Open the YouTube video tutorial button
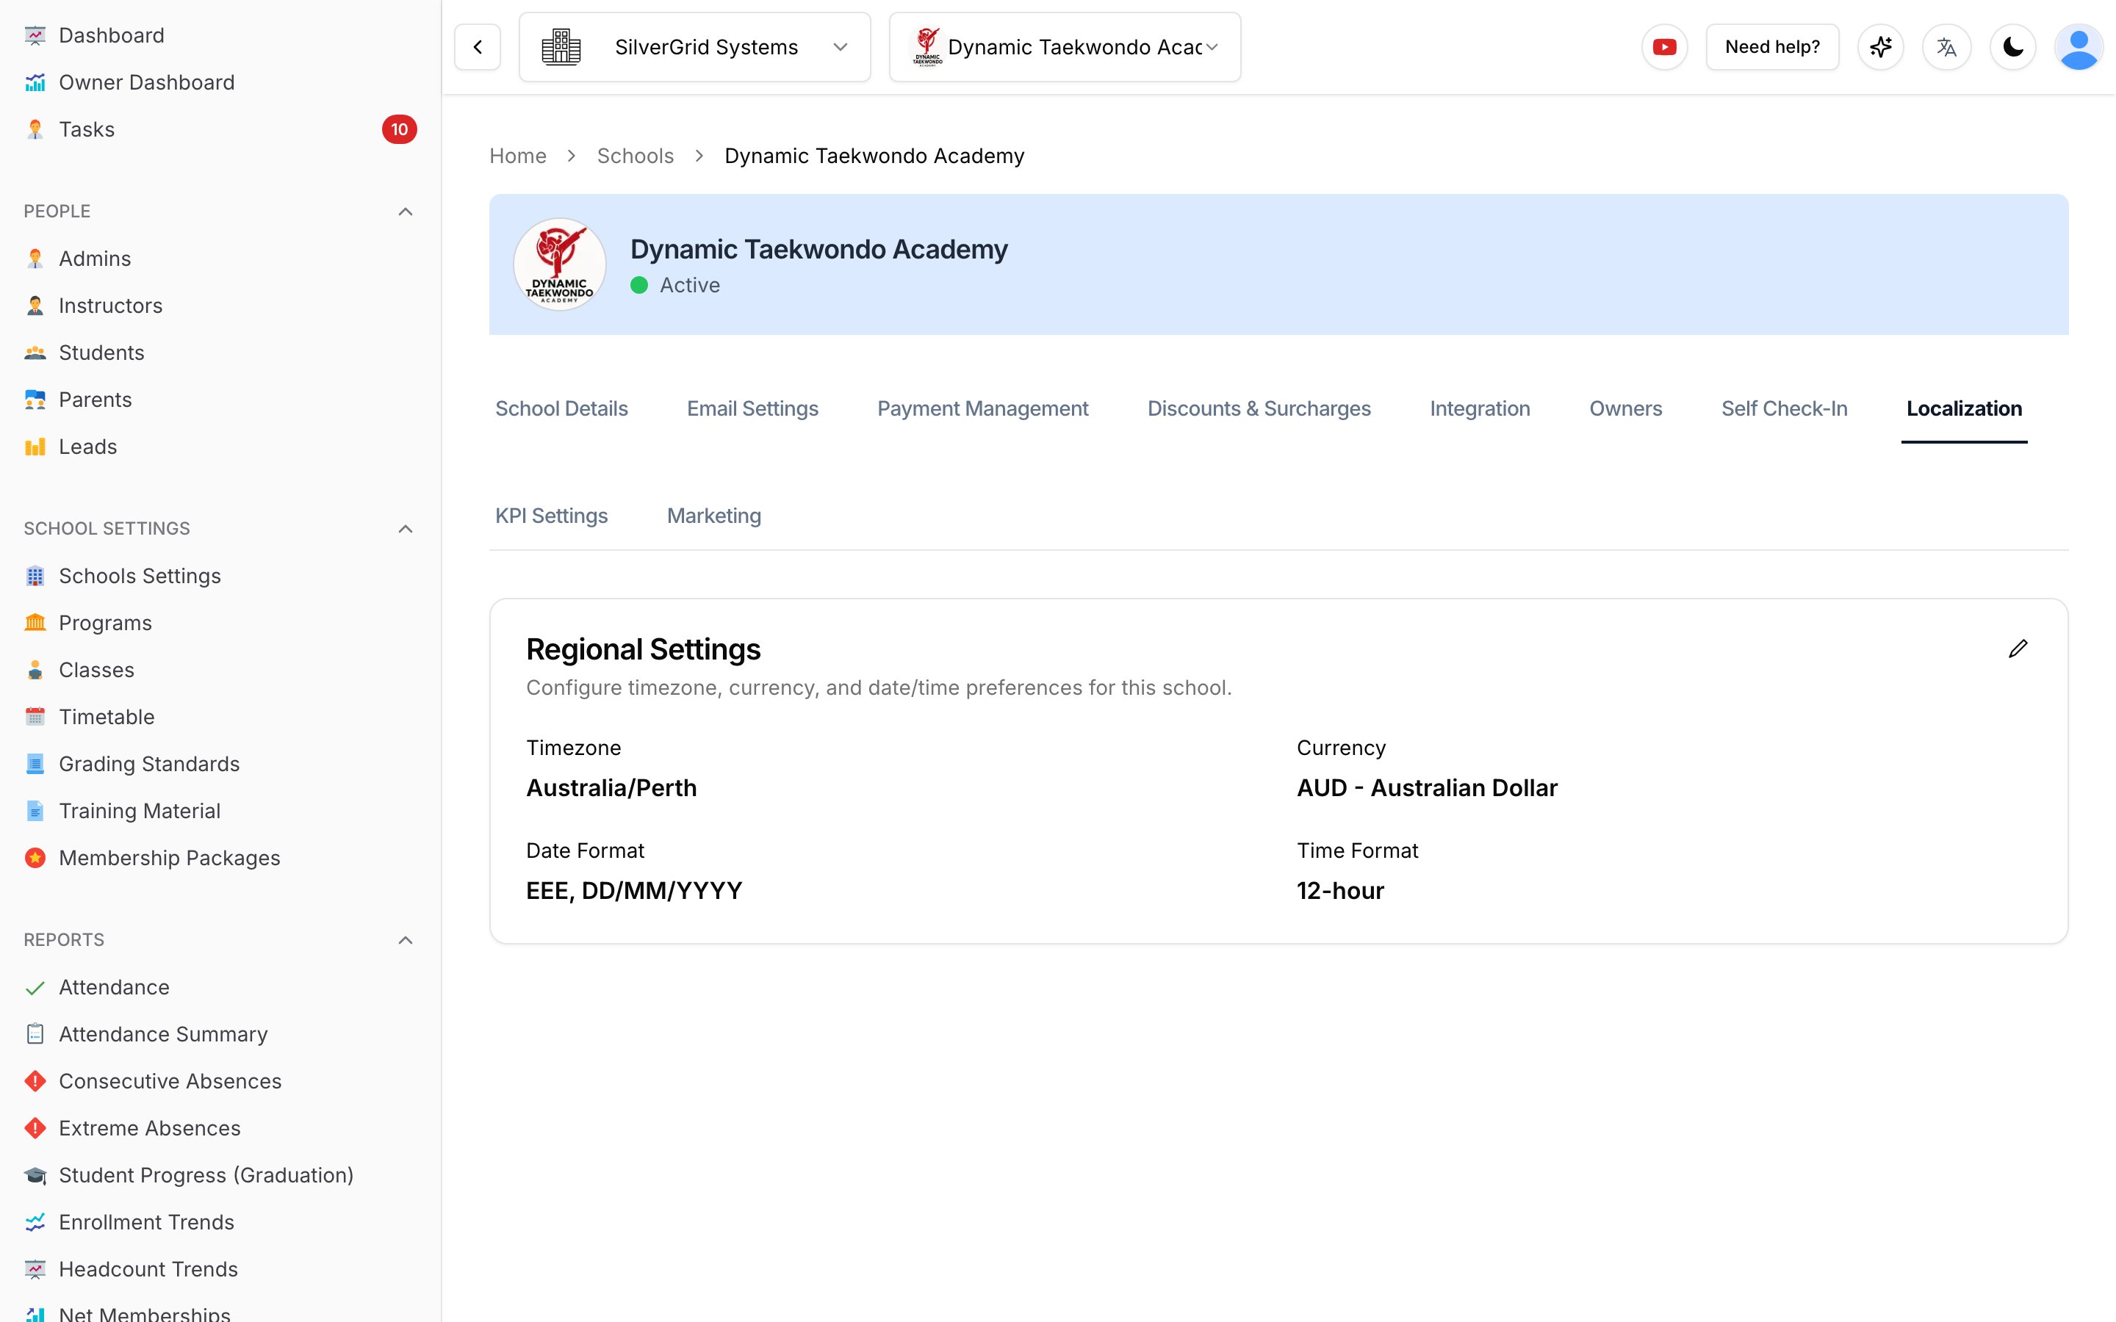This screenshot has height=1322, width=2116. pyautogui.click(x=1664, y=47)
